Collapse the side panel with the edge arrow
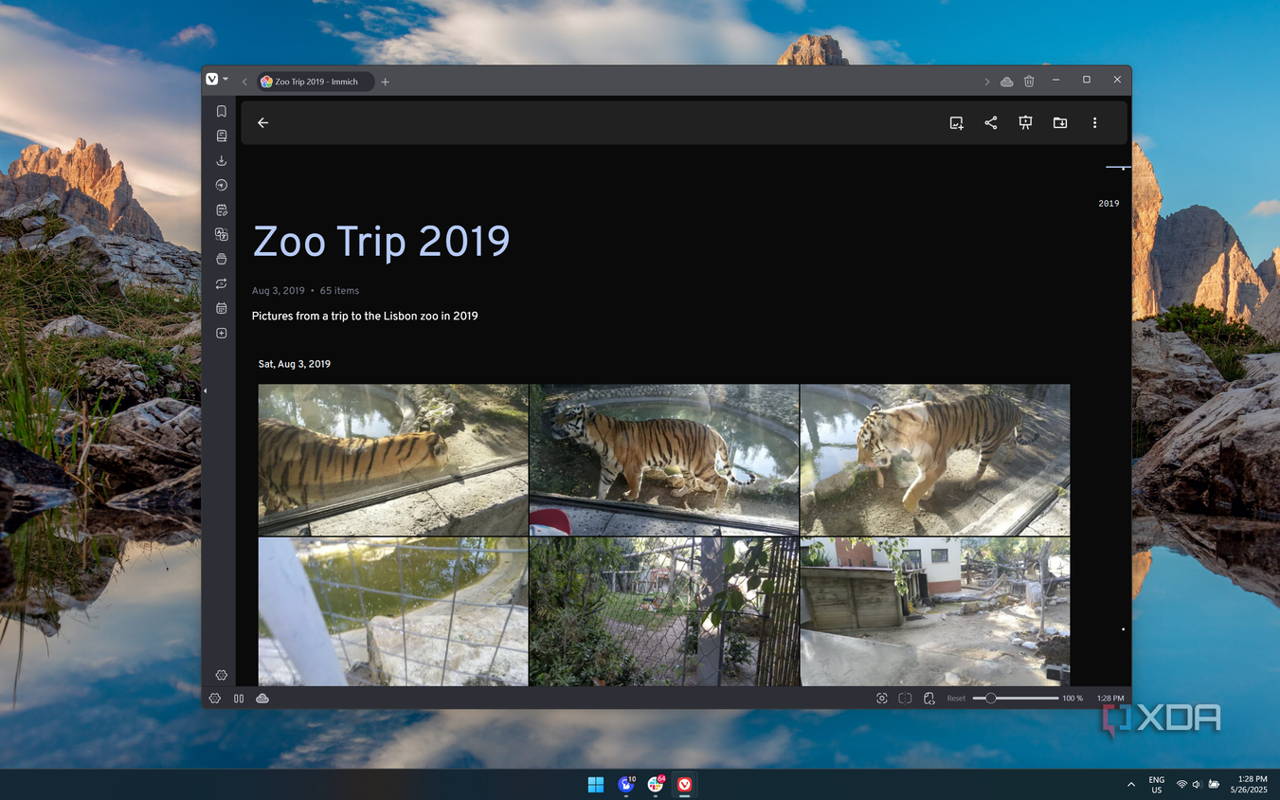 pyautogui.click(x=205, y=391)
